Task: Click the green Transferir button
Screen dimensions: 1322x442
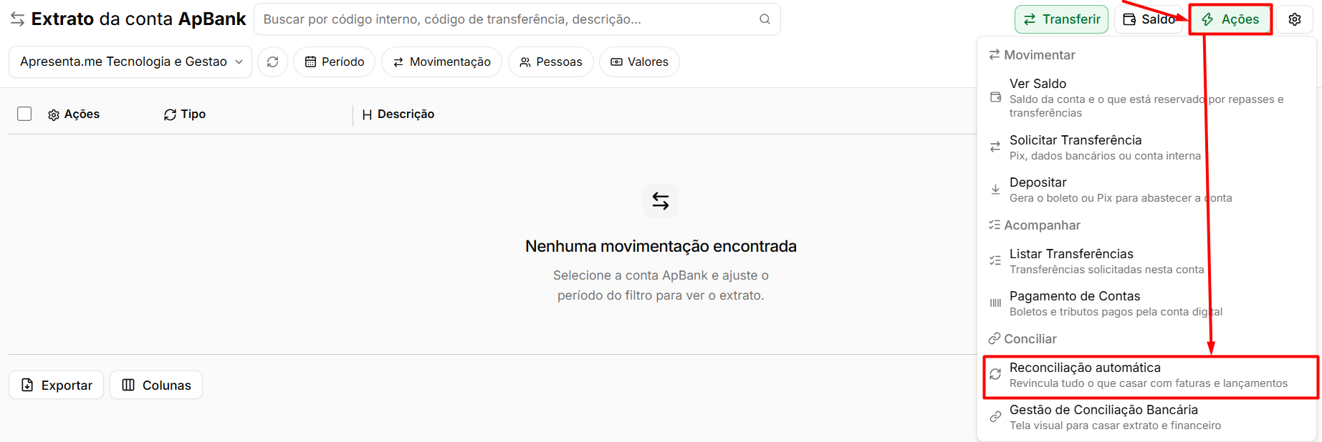Action: pyautogui.click(x=1061, y=19)
